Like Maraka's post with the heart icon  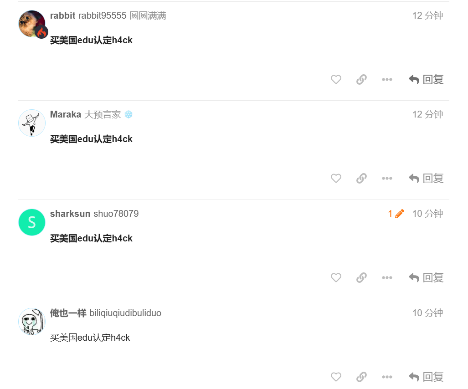(336, 179)
